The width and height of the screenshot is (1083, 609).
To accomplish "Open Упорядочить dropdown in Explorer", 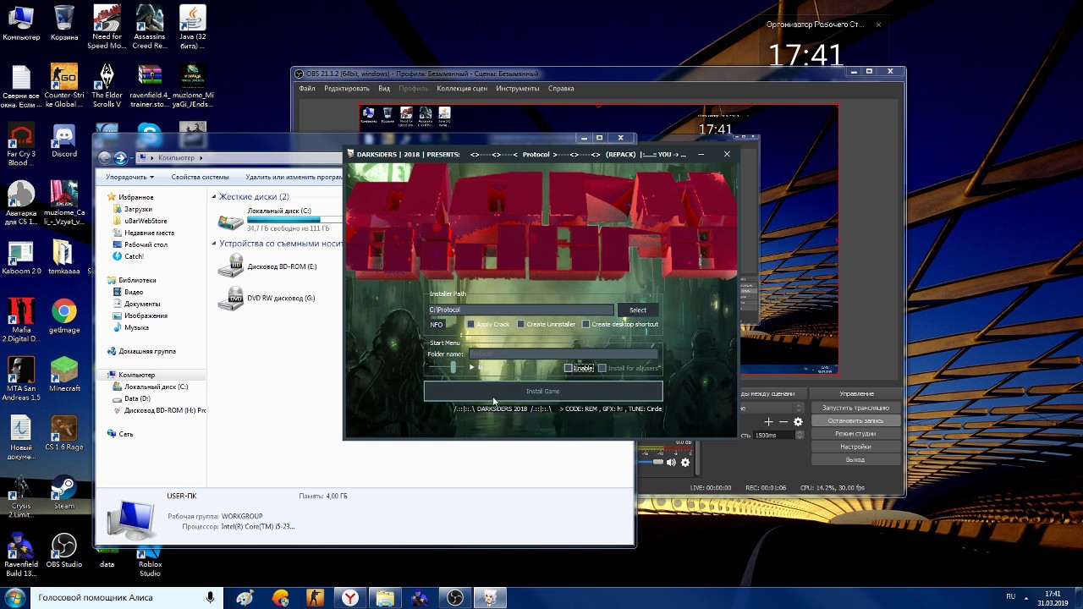I will point(129,177).
